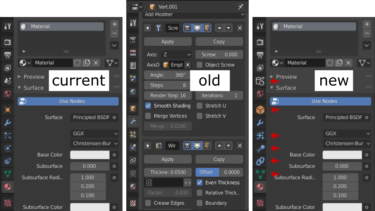Click Copy on Wireframe modifier
Viewport: 375px width, 211px height.
point(219,159)
